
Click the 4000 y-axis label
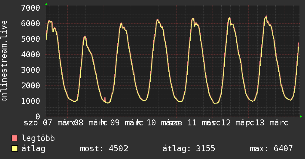31,55
